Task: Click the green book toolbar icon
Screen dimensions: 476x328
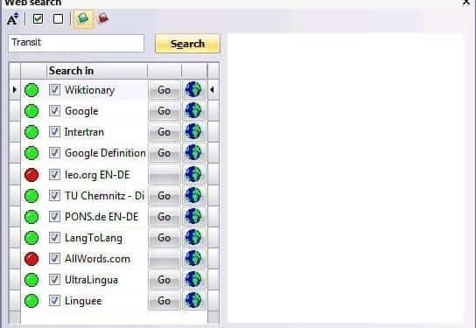Action: tap(83, 18)
